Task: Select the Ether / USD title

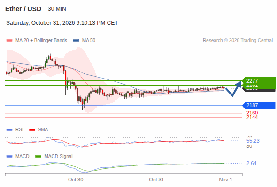Action: coord(23,9)
